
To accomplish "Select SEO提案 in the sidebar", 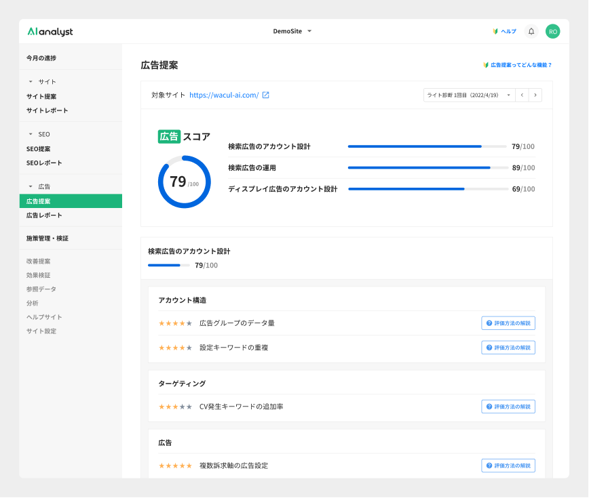I will pyautogui.click(x=39, y=148).
